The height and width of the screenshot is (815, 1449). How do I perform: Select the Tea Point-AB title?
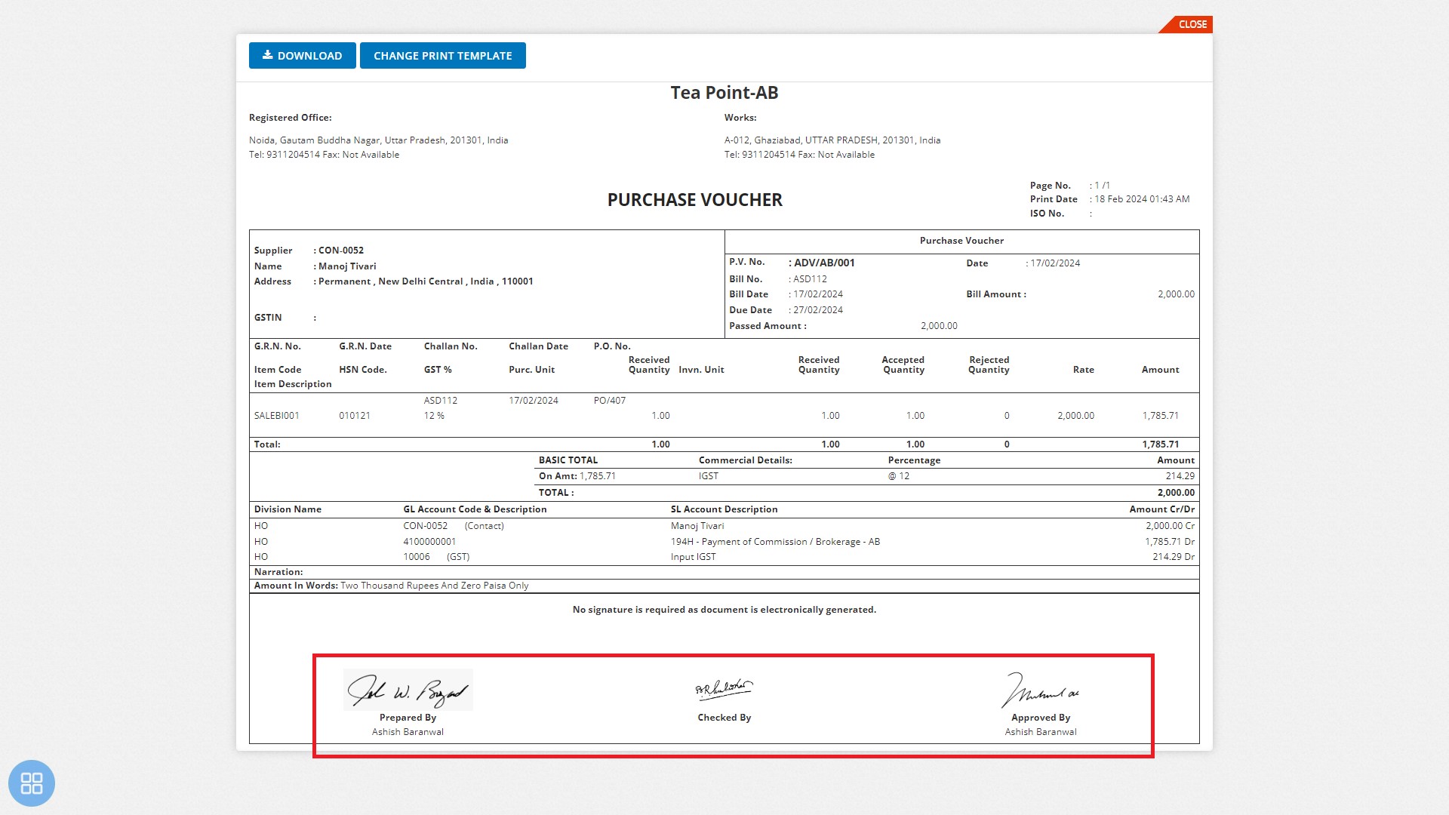[724, 93]
